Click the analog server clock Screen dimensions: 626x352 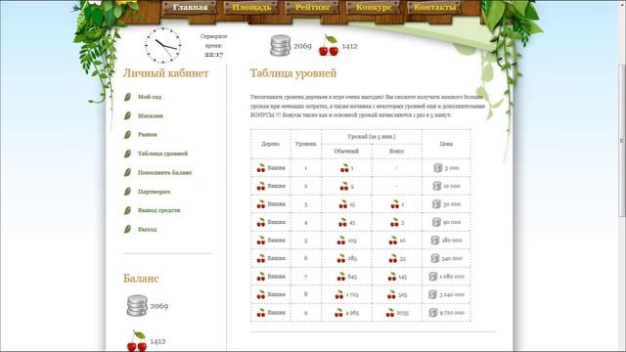tap(163, 45)
